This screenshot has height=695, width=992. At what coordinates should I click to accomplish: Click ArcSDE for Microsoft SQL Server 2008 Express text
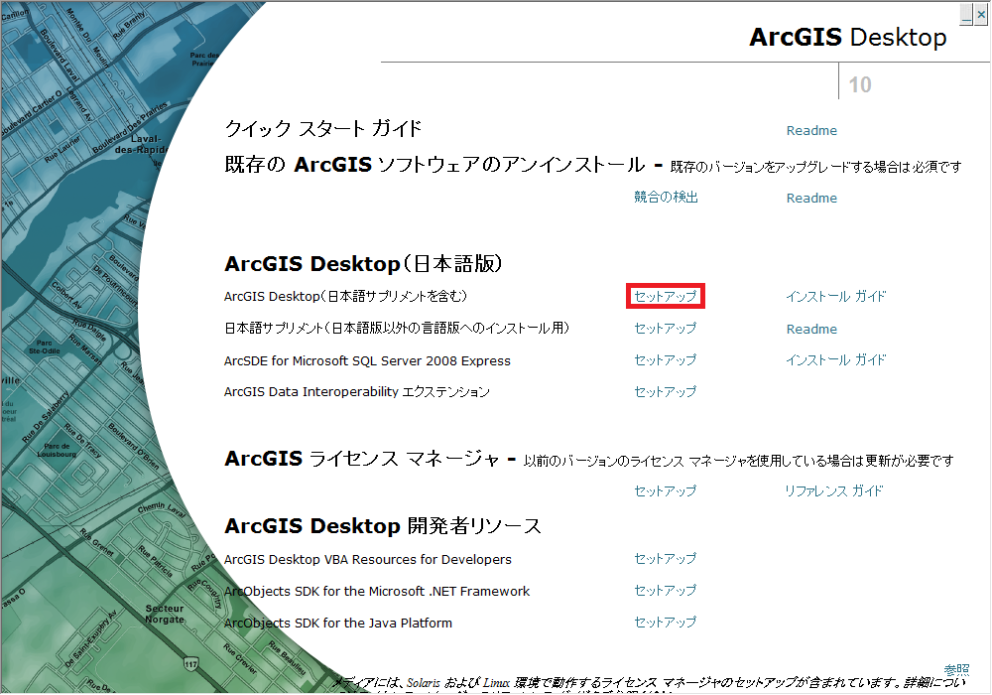pyautogui.click(x=367, y=360)
